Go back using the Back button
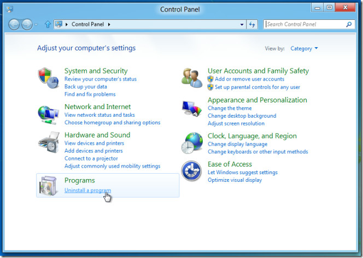 click(x=14, y=24)
